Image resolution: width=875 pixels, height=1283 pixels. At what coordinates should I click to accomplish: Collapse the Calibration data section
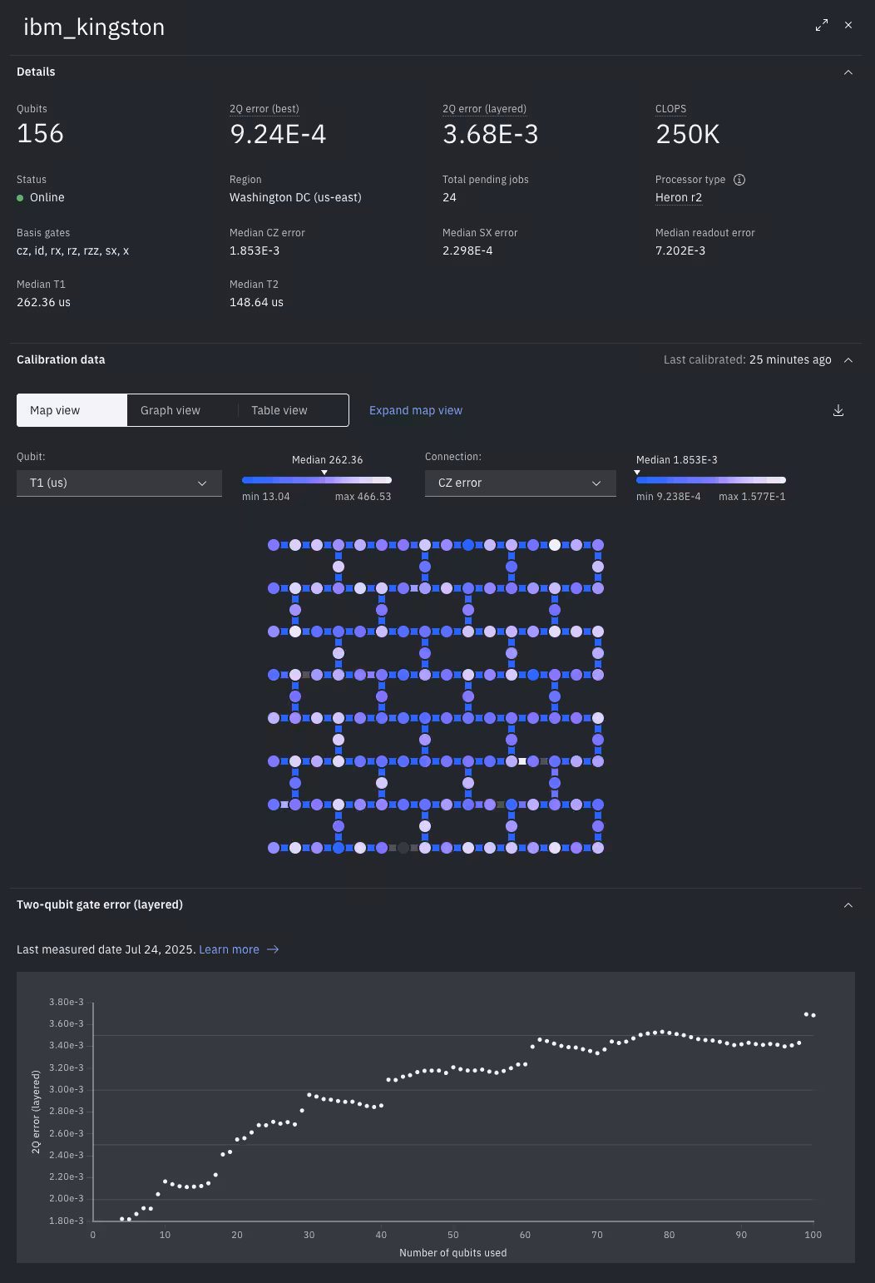point(848,360)
